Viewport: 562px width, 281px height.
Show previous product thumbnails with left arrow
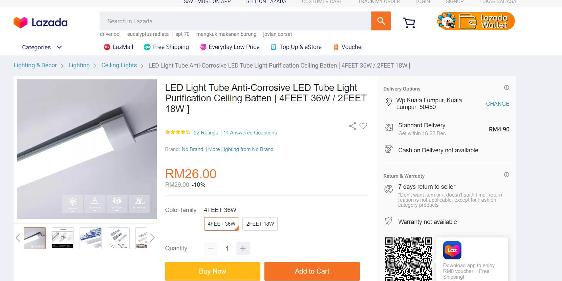18,238
